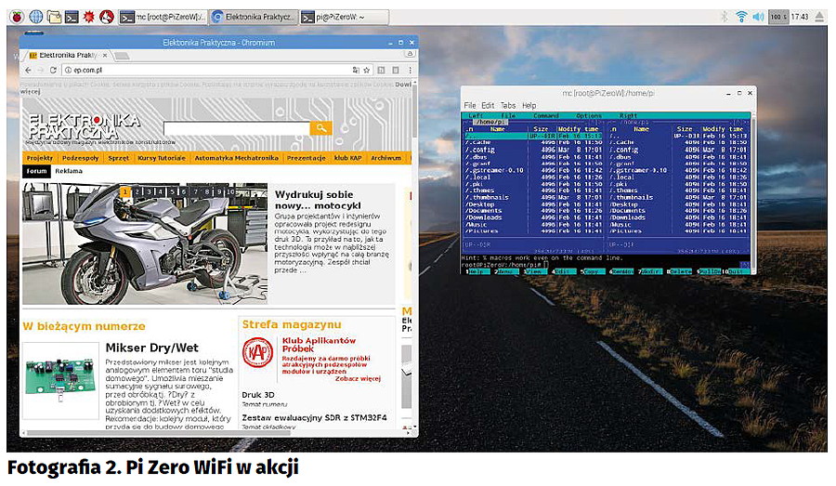Open the Command menu in mc

[546, 116]
